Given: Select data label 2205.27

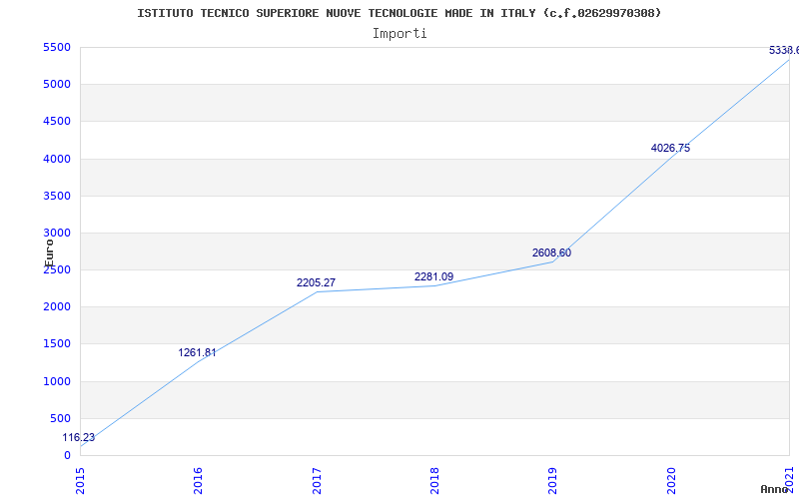Looking at the screenshot, I should coord(316,282).
